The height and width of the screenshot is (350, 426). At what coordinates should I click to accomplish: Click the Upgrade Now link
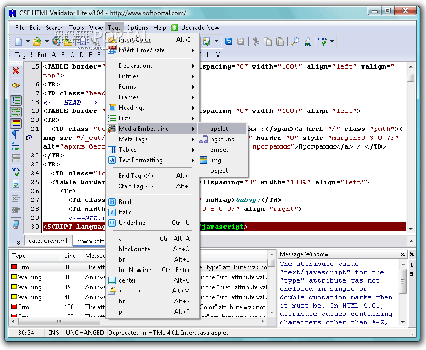(x=200, y=28)
